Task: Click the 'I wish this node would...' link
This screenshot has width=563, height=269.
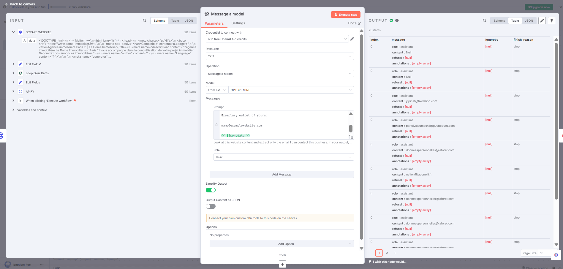Action: pos(389,262)
